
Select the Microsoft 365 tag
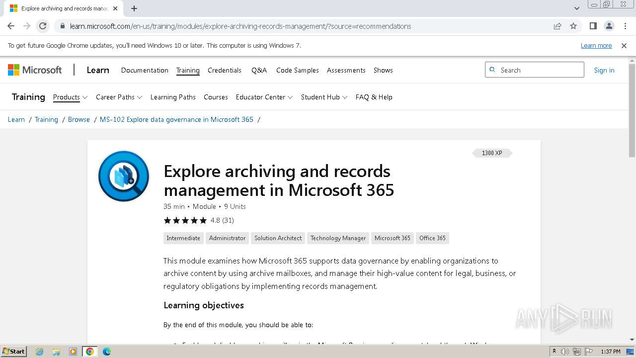pos(393,238)
